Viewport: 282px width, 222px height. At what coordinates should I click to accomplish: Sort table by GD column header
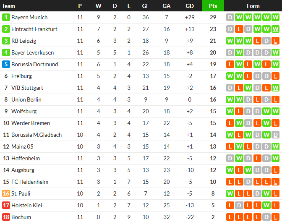click(190, 6)
